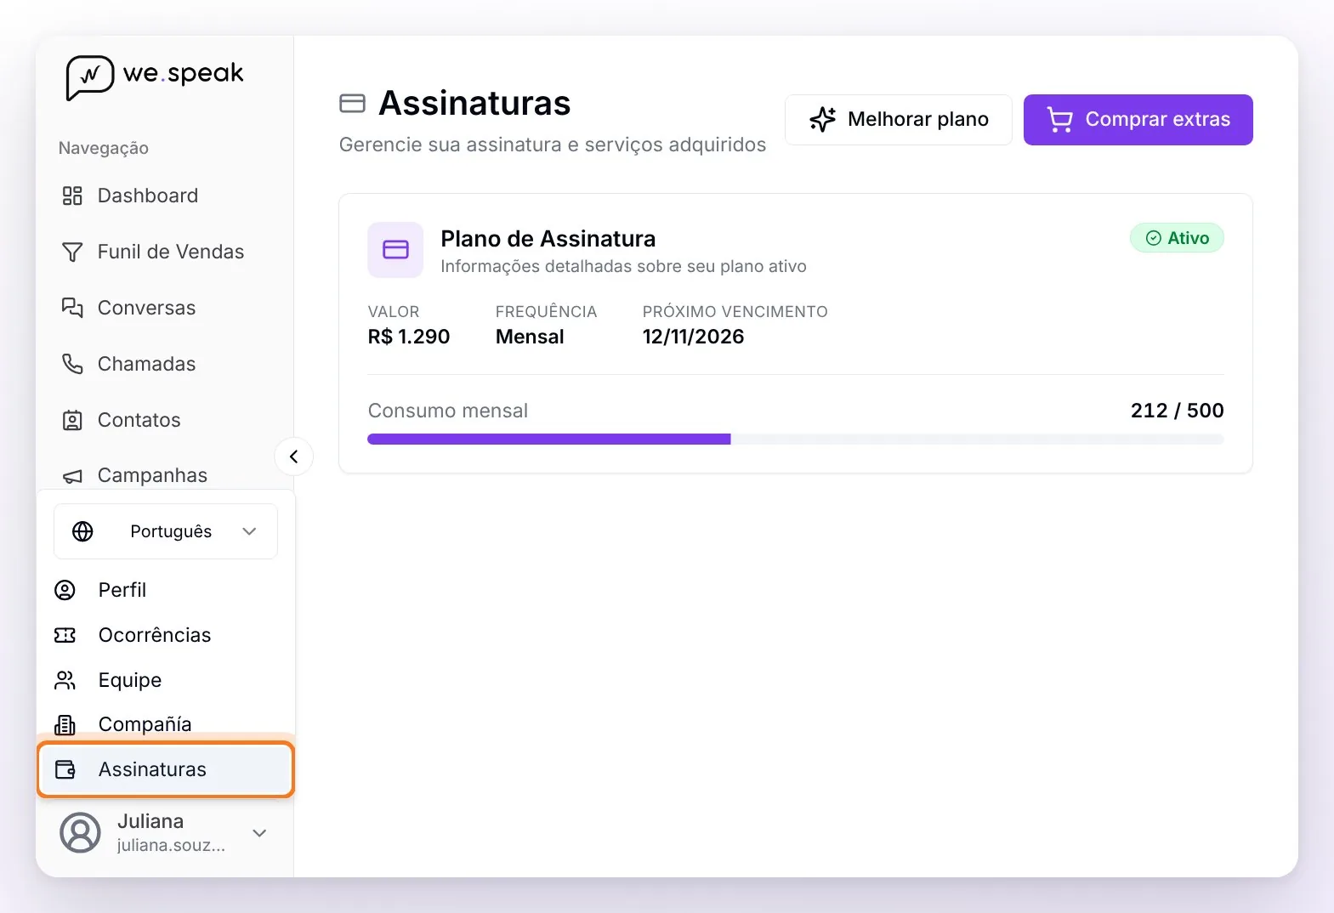Viewport: 1334px width, 913px height.
Task: Click the Conversas chat bubbles icon
Action: [x=72, y=308]
